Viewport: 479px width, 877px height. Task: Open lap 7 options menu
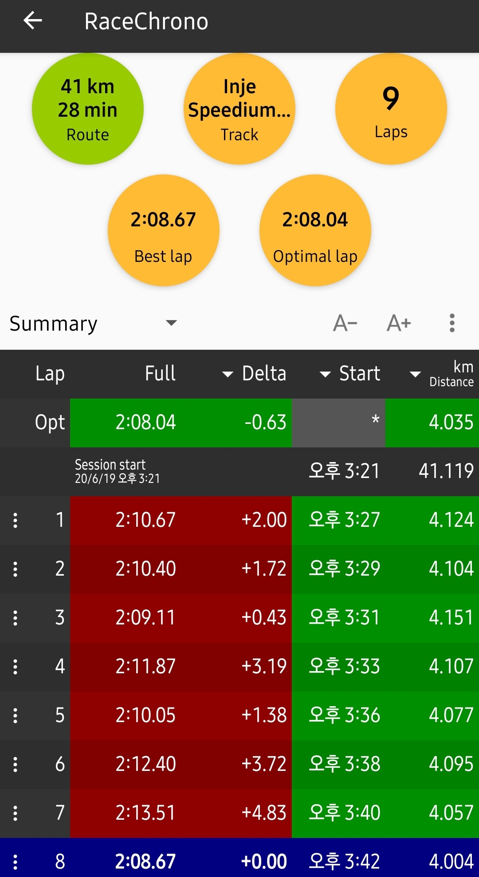tap(16, 813)
